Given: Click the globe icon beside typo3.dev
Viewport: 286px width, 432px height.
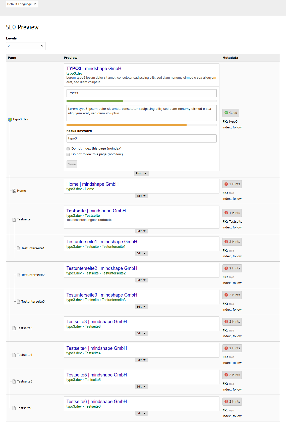Looking at the screenshot, I should click(10, 120).
